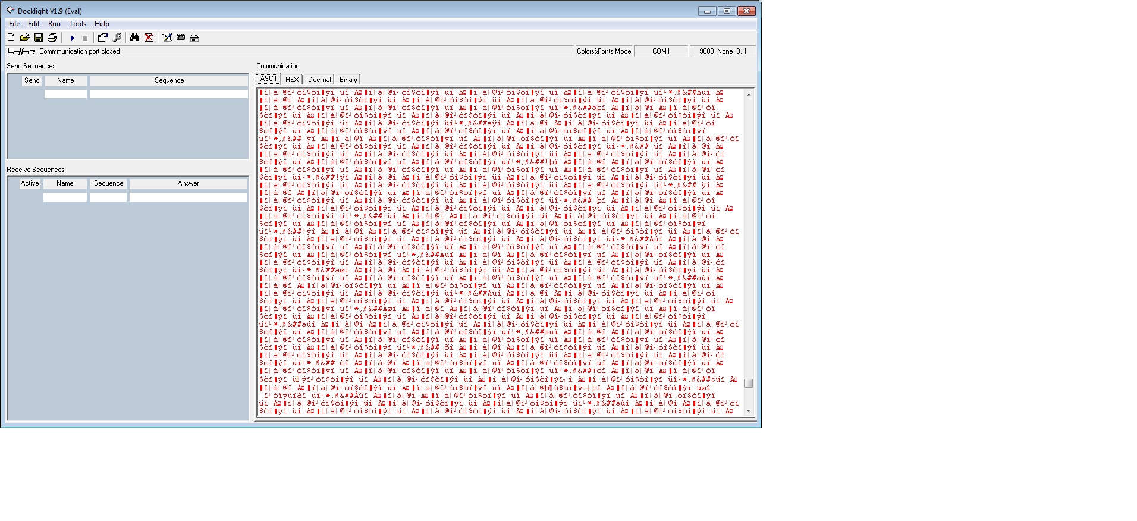
Task: Click the COM1 port status field
Action: (x=661, y=51)
